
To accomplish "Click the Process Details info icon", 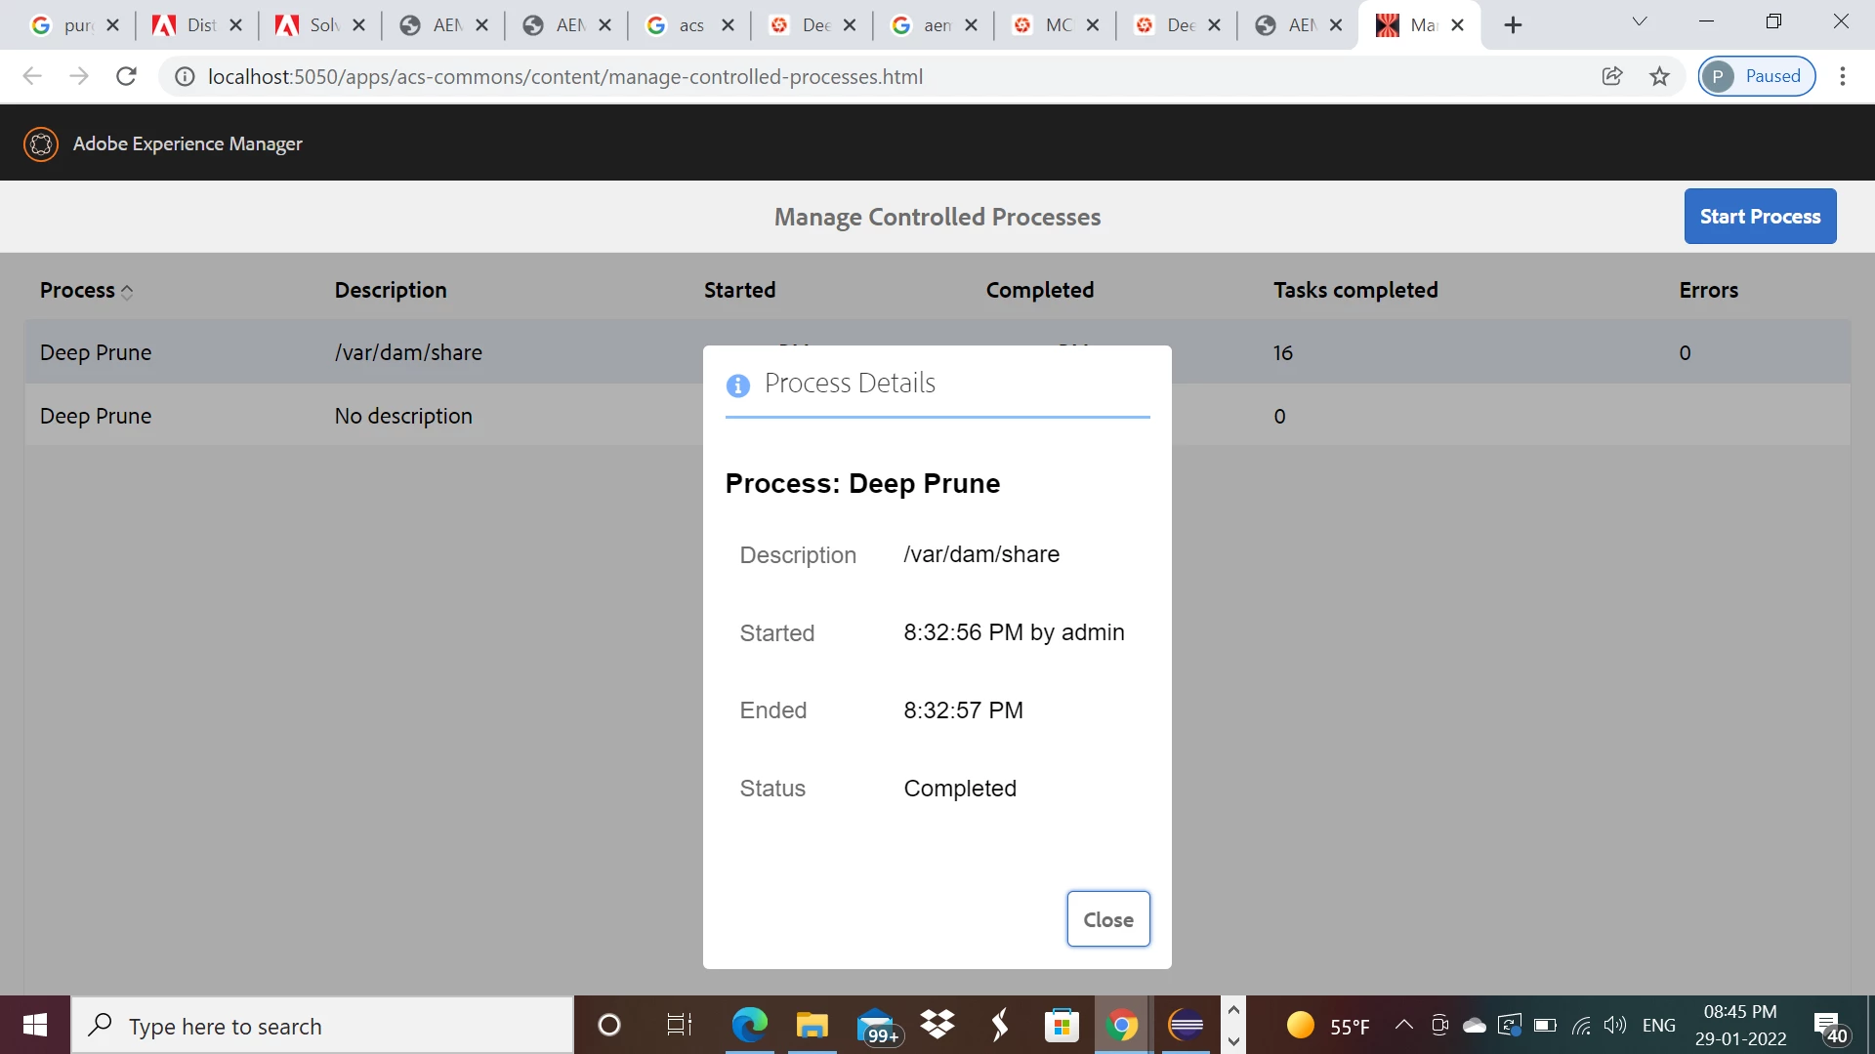I will click(x=738, y=385).
